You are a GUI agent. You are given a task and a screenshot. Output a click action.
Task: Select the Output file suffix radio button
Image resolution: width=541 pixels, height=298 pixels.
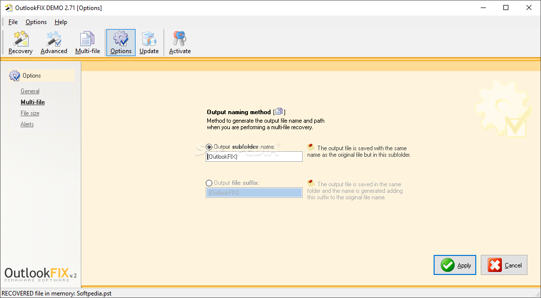coord(209,183)
